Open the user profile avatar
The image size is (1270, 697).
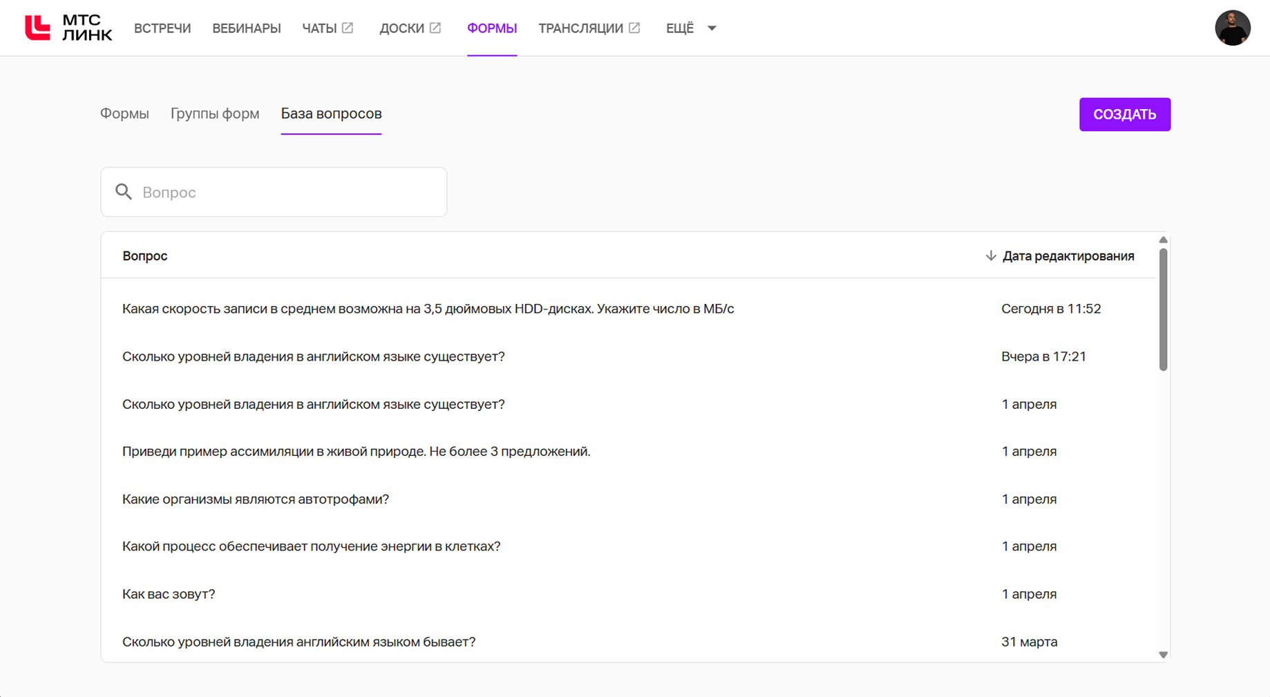(x=1233, y=28)
